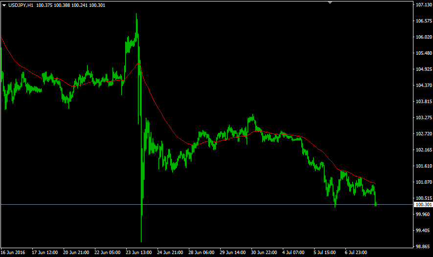Click the time label 23 Jun 13:00
This screenshot has height=257, width=433.
pos(138,253)
